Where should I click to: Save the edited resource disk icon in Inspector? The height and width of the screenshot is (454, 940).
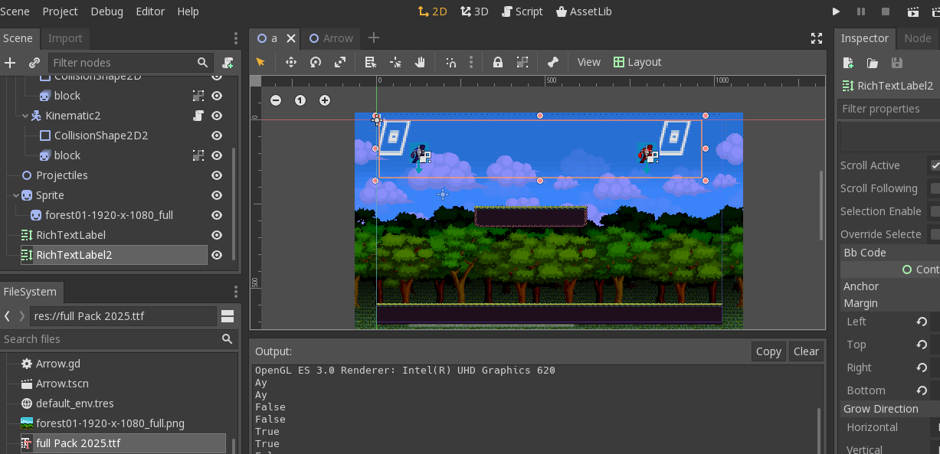pyautogui.click(x=897, y=63)
